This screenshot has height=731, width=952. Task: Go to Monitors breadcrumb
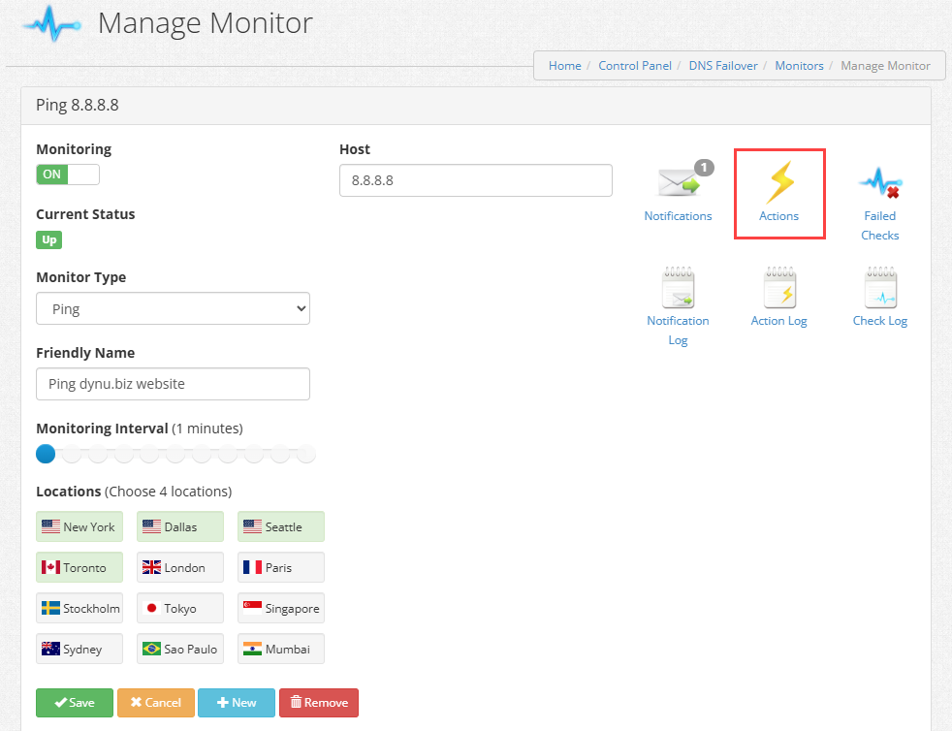coord(799,66)
